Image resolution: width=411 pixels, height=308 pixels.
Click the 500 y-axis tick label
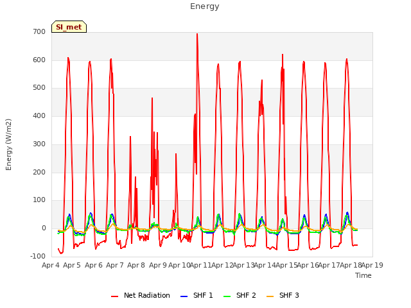tap(39, 88)
